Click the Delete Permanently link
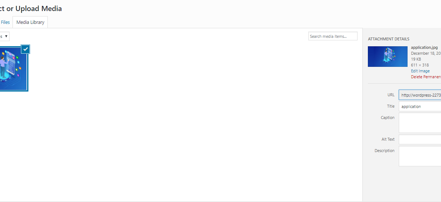Viewport: 441px width, 202px height. click(426, 77)
